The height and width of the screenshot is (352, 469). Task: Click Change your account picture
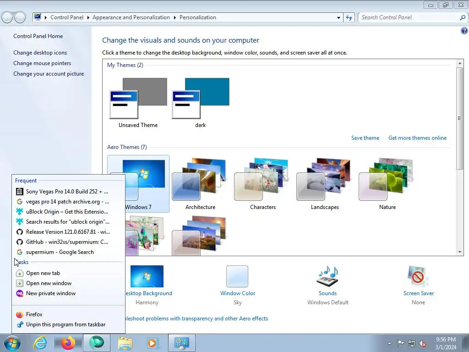(49, 74)
